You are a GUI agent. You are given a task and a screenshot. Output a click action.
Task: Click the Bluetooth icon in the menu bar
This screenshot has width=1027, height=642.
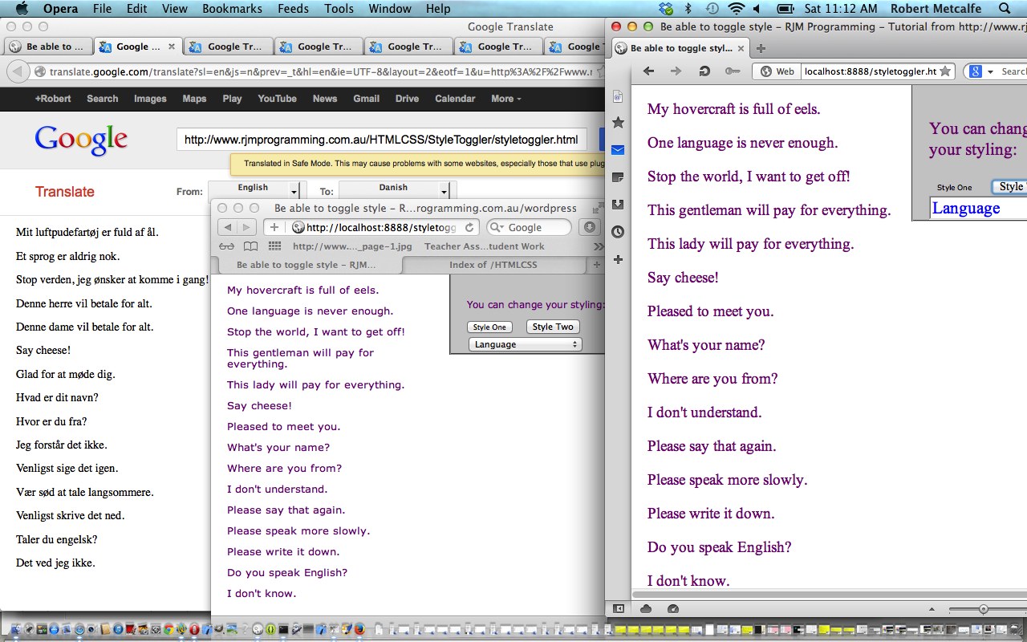688,9
